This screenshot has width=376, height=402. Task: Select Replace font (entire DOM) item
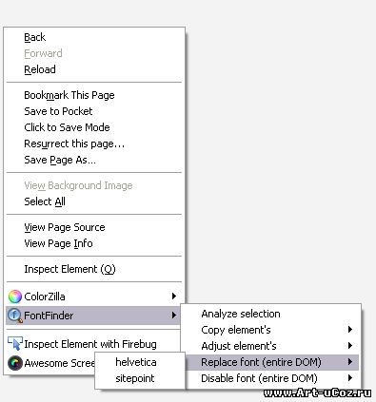coord(270,362)
